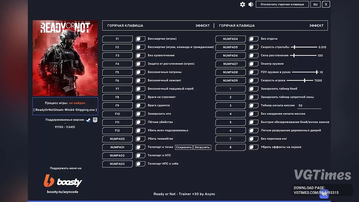Click ReadyOrNotSteam-Win64-Shipping.exe process text
This screenshot has width=359, height=202.
coord(65,110)
